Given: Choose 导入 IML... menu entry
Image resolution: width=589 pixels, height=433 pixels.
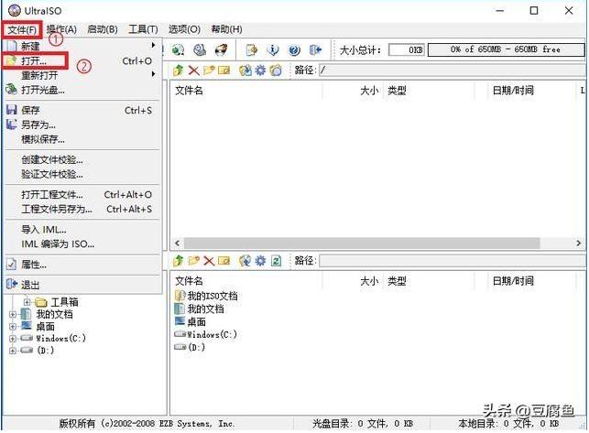Looking at the screenshot, I should click(x=83, y=230).
